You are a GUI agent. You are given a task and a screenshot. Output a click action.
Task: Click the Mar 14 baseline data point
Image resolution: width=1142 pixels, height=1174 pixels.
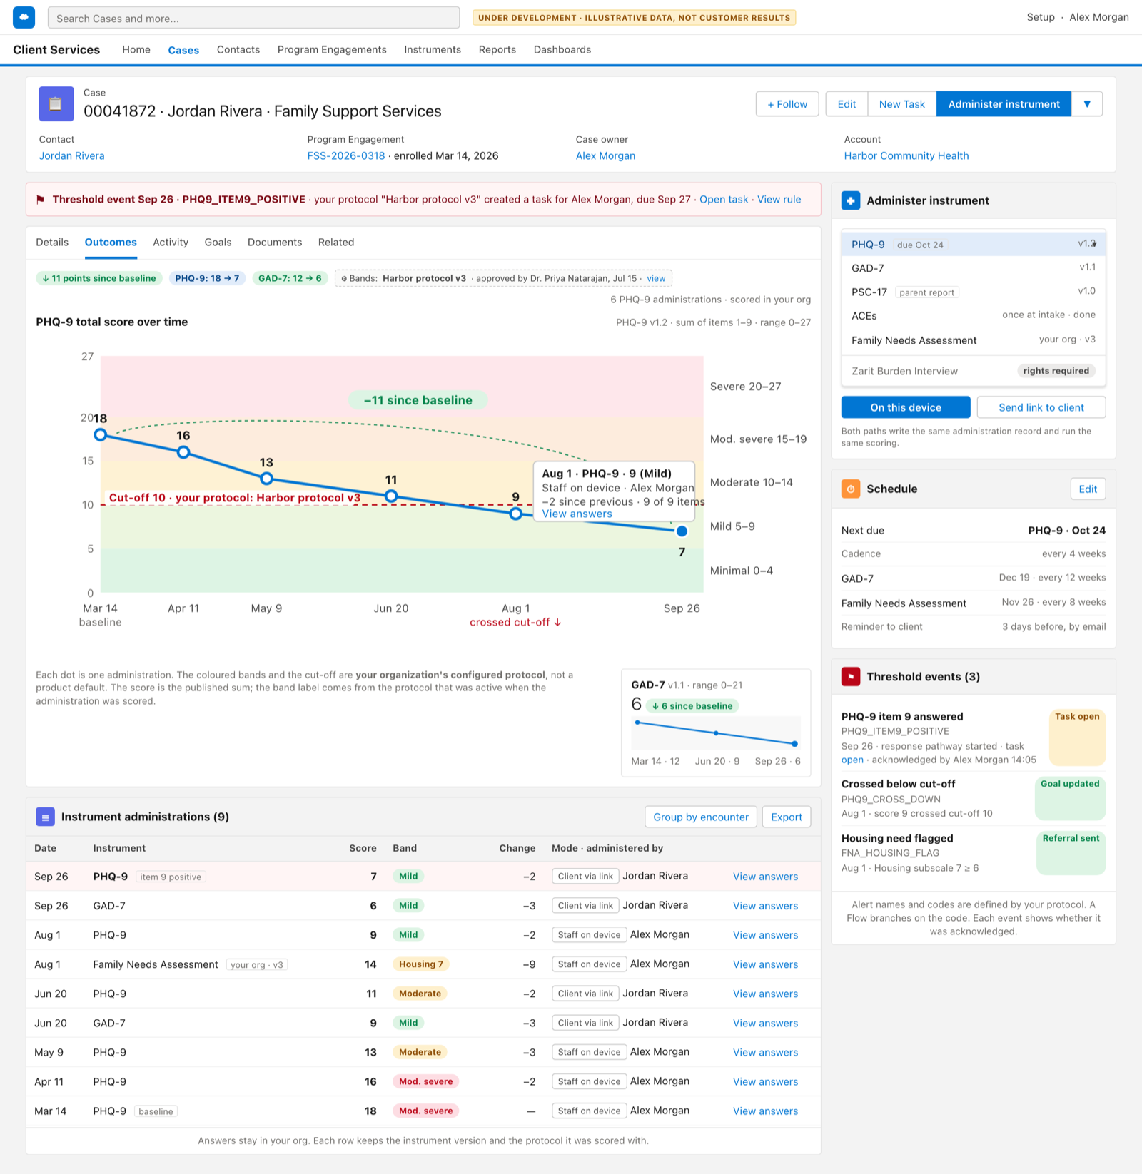tap(101, 434)
